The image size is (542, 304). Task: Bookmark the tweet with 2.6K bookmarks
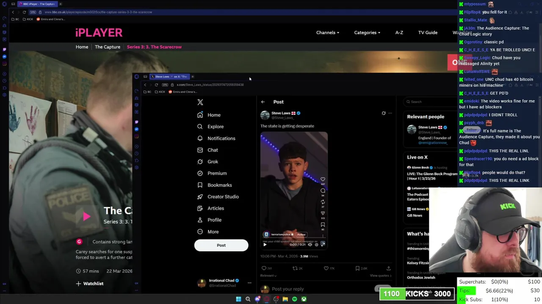361,268
